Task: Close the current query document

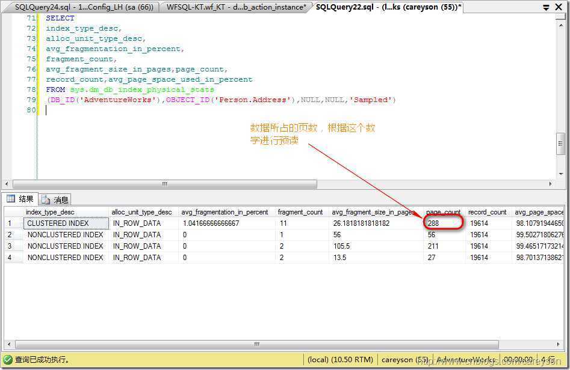Action: (x=559, y=7)
